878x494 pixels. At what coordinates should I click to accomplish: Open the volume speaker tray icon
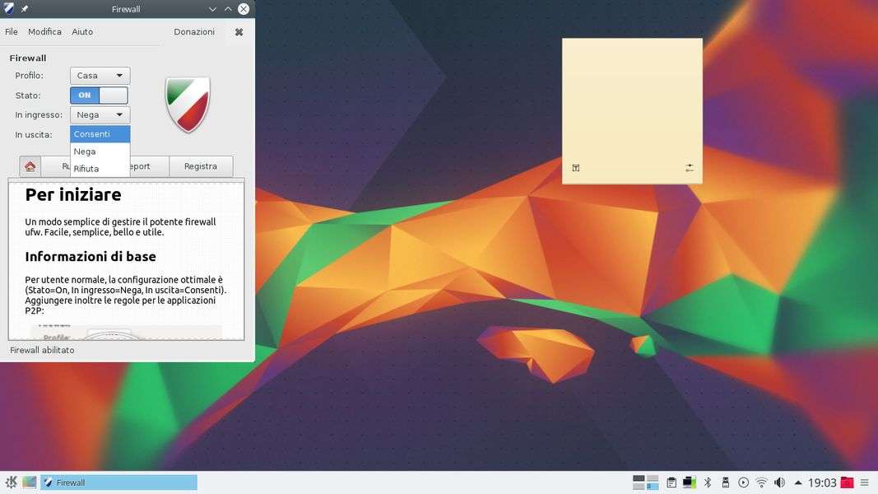coord(779,482)
